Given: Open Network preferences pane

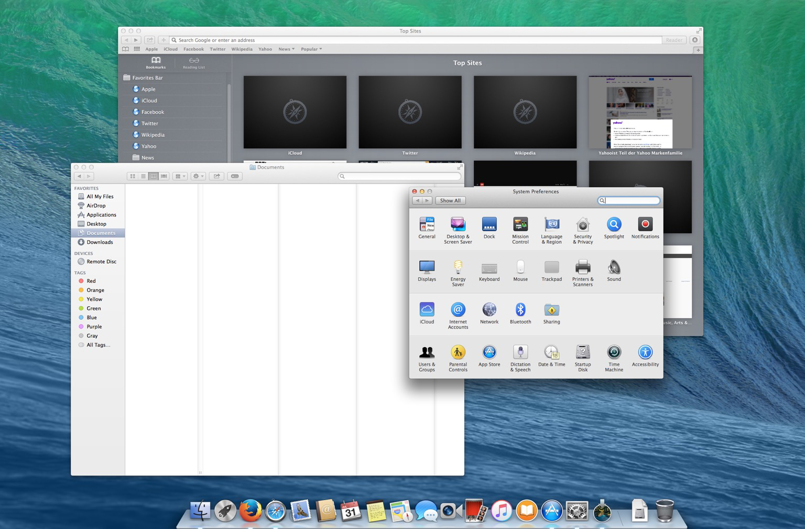Looking at the screenshot, I should (x=489, y=313).
